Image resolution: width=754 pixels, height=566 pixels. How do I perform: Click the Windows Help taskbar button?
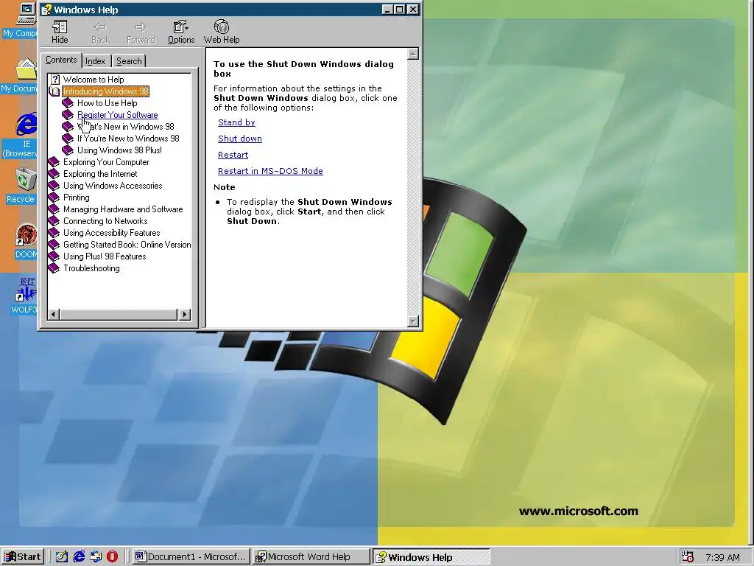click(431, 557)
